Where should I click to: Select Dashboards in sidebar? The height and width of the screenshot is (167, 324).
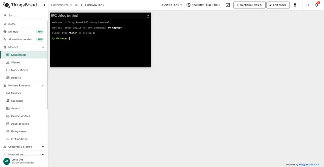[24, 55]
